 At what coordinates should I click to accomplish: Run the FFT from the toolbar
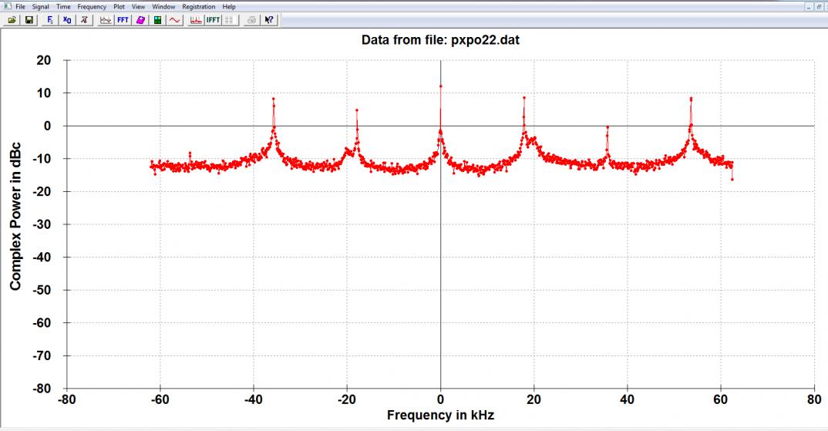[x=123, y=20]
